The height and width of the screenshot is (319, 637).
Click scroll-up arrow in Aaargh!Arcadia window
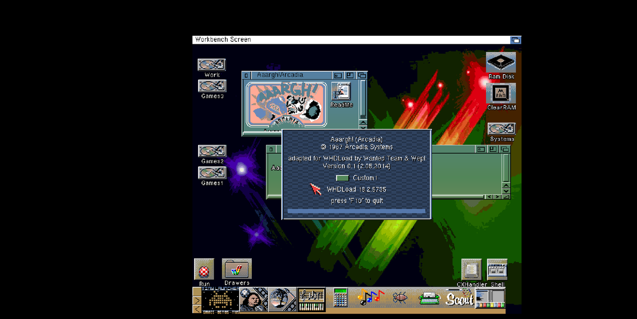(x=363, y=123)
